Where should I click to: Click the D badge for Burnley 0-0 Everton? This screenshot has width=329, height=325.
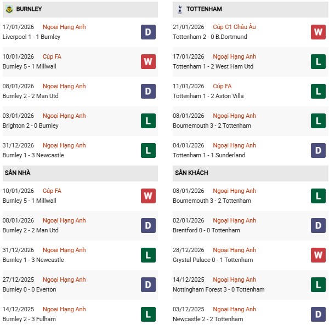[148, 285]
